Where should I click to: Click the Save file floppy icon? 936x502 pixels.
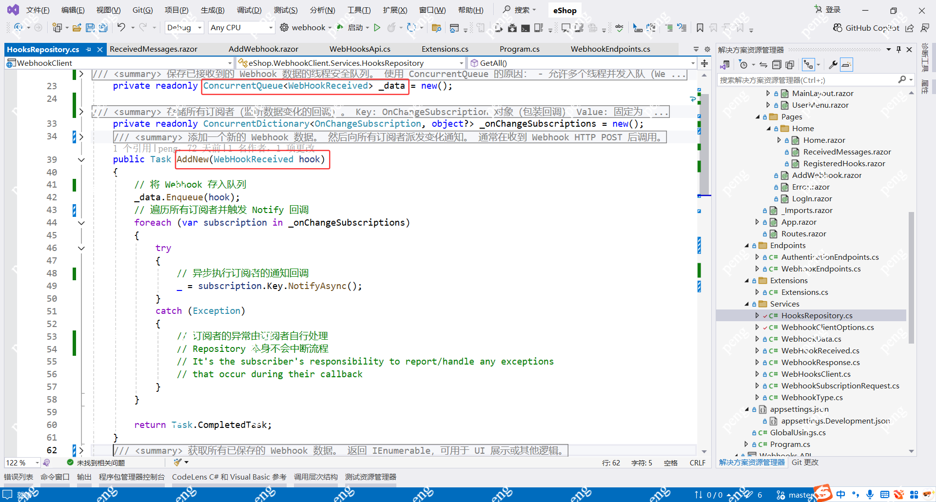[x=90, y=28]
